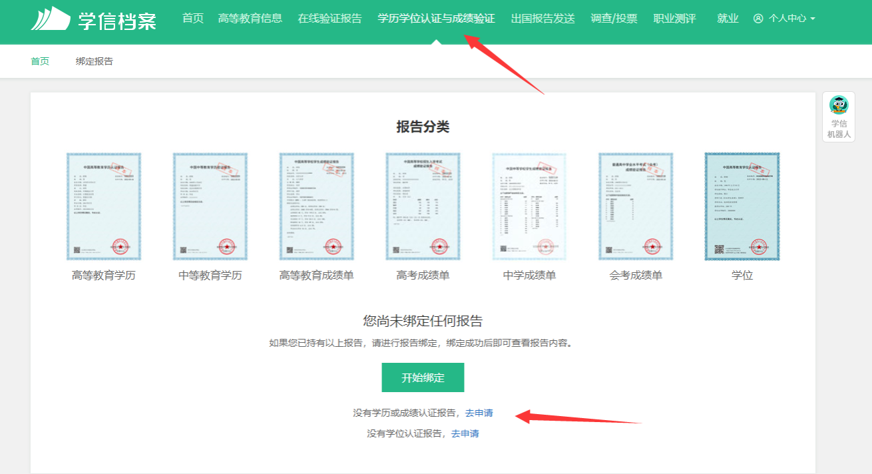Click the 首页 breadcrumb link

point(40,61)
